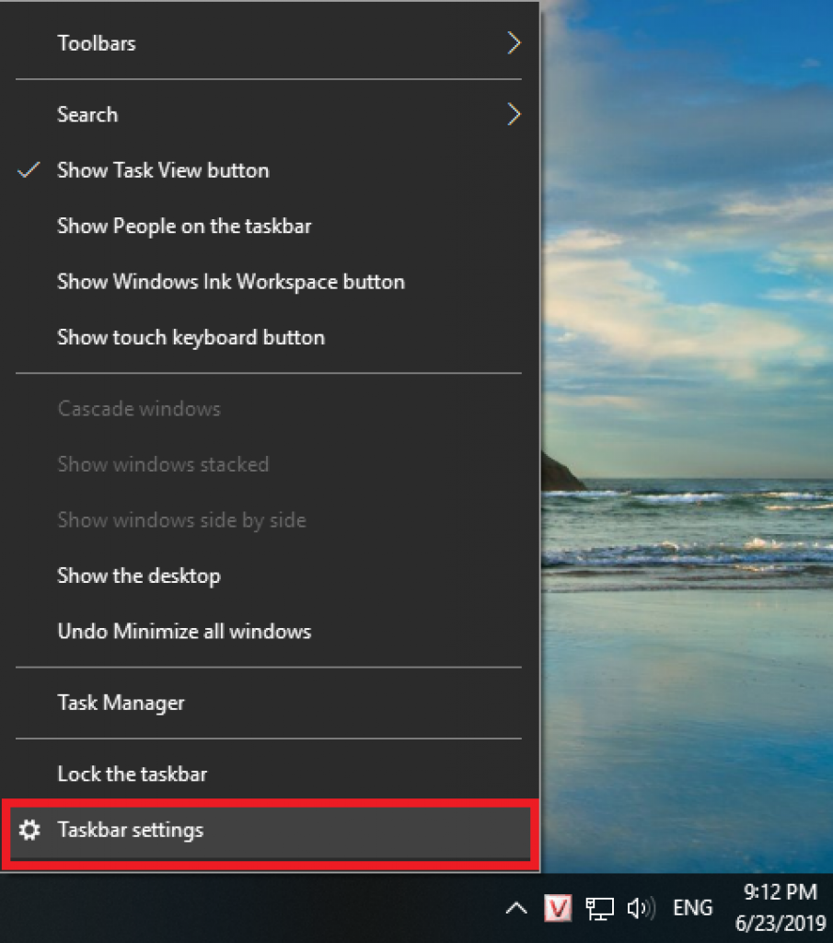Choose Show the desktop option
This screenshot has height=943, width=833.
[139, 576]
